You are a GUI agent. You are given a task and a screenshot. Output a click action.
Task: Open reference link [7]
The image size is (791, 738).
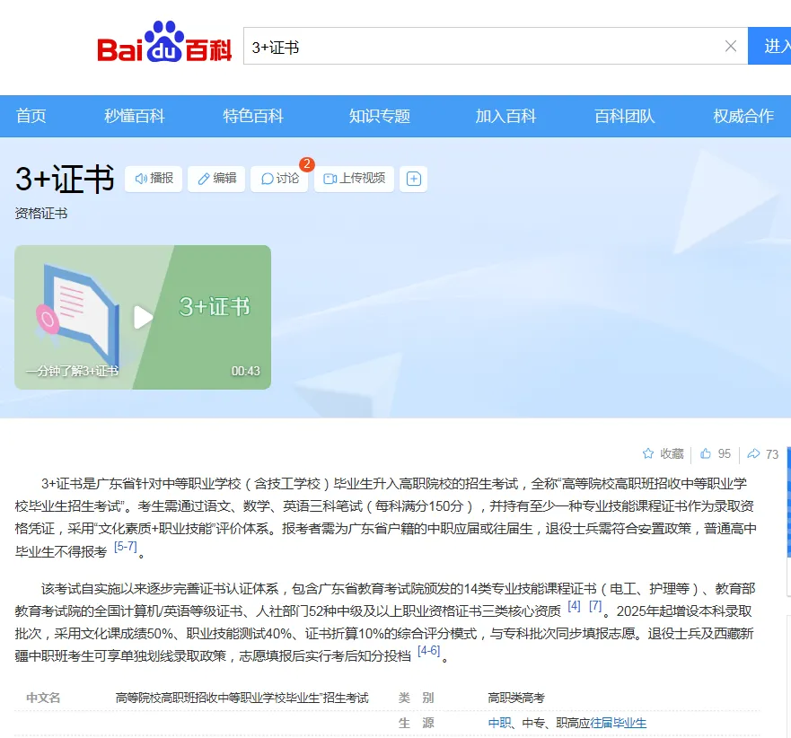point(595,605)
